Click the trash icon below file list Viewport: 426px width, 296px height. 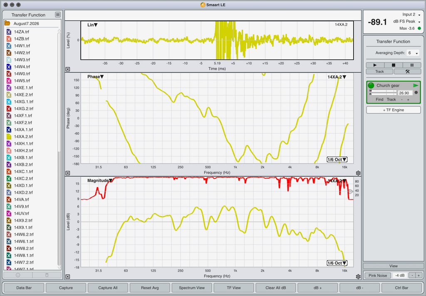[x=47, y=275]
